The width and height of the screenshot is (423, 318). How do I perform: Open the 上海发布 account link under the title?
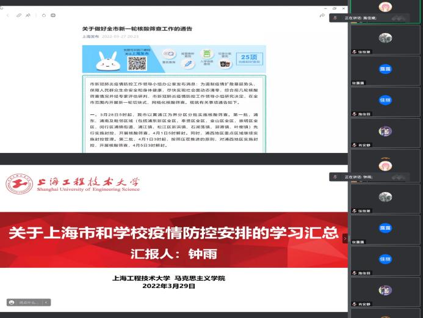click(x=91, y=37)
